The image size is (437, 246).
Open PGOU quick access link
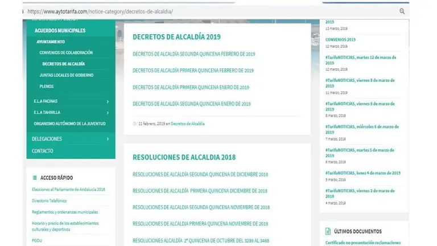click(x=37, y=240)
